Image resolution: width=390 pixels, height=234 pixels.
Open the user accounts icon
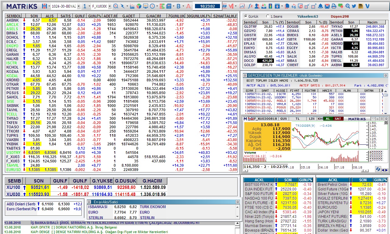click(x=257, y=6)
